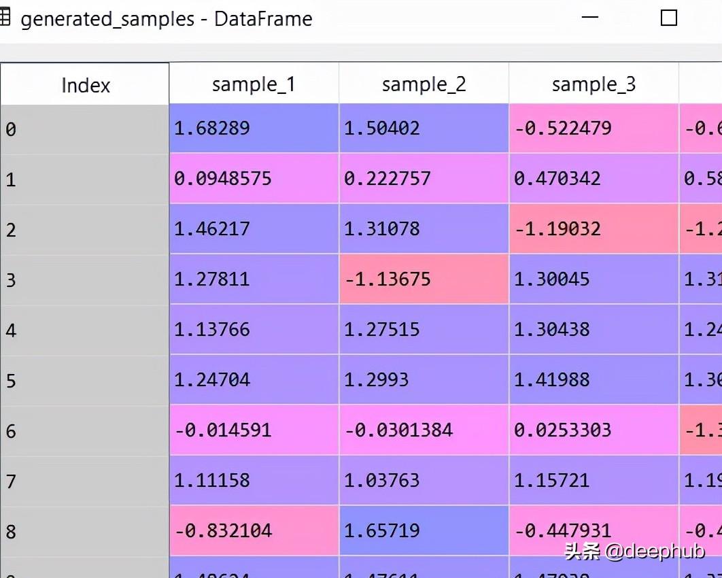Click cell with value -0.832104
Viewport: 722px width, 578px height.
(254, 530)
